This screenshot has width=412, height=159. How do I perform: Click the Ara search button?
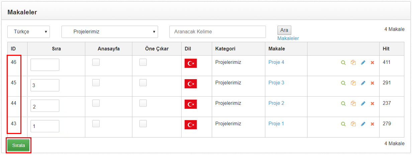coord(284,30)
